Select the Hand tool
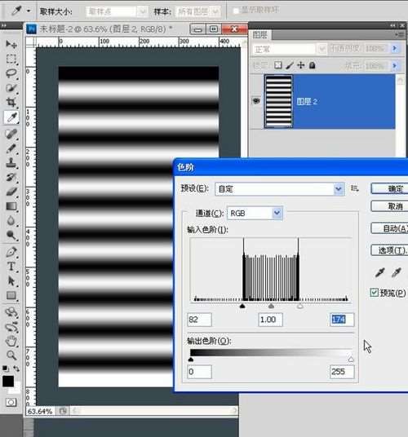 (11, 341)
